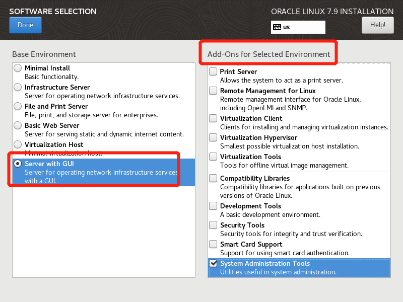Click the Done button
This screenshot has height=302, width=403.
pyautogui.click(x=25, y=25)
